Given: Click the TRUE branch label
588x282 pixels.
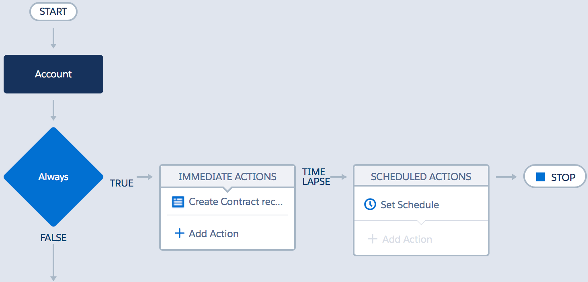Looking at the screenshot, I should pyautogui.click(x=121, y=183).
